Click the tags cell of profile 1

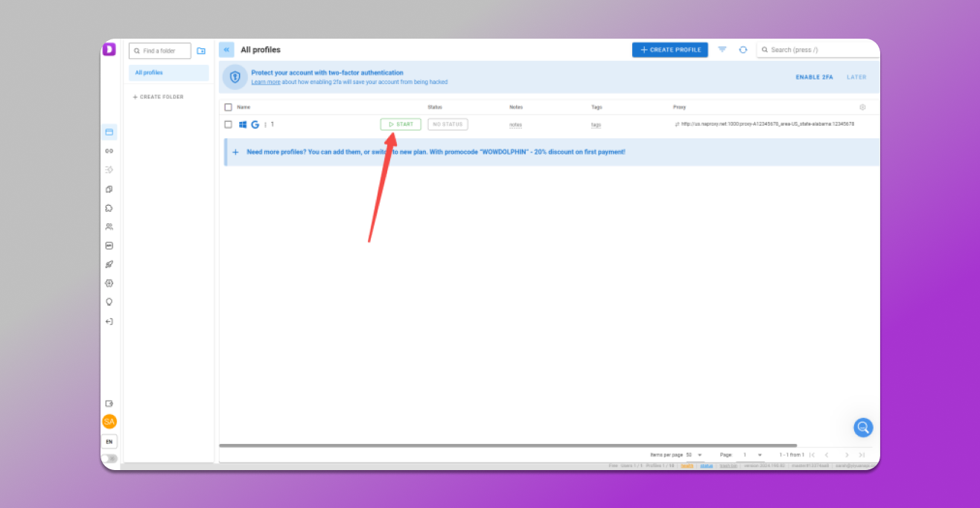596,125
